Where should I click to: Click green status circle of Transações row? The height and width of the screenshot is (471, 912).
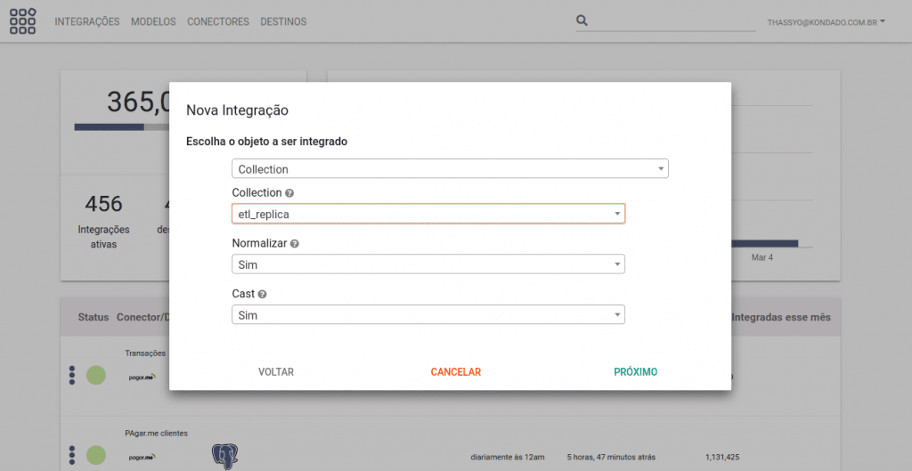click(96, 376)
